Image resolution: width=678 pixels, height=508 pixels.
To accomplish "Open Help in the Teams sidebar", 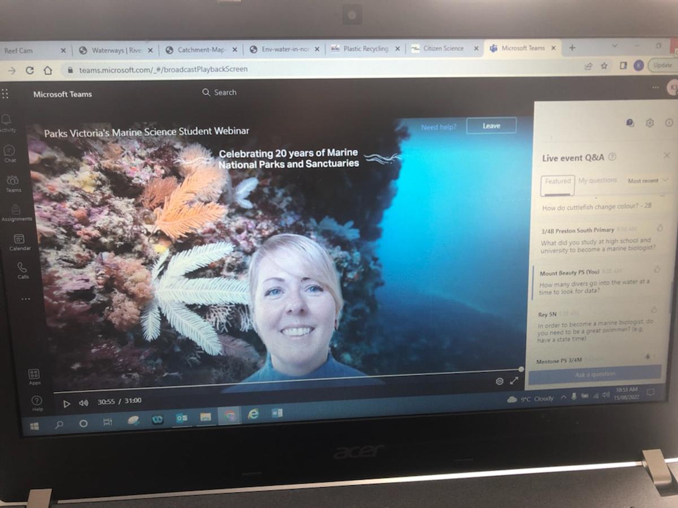I will pos(37,403).
